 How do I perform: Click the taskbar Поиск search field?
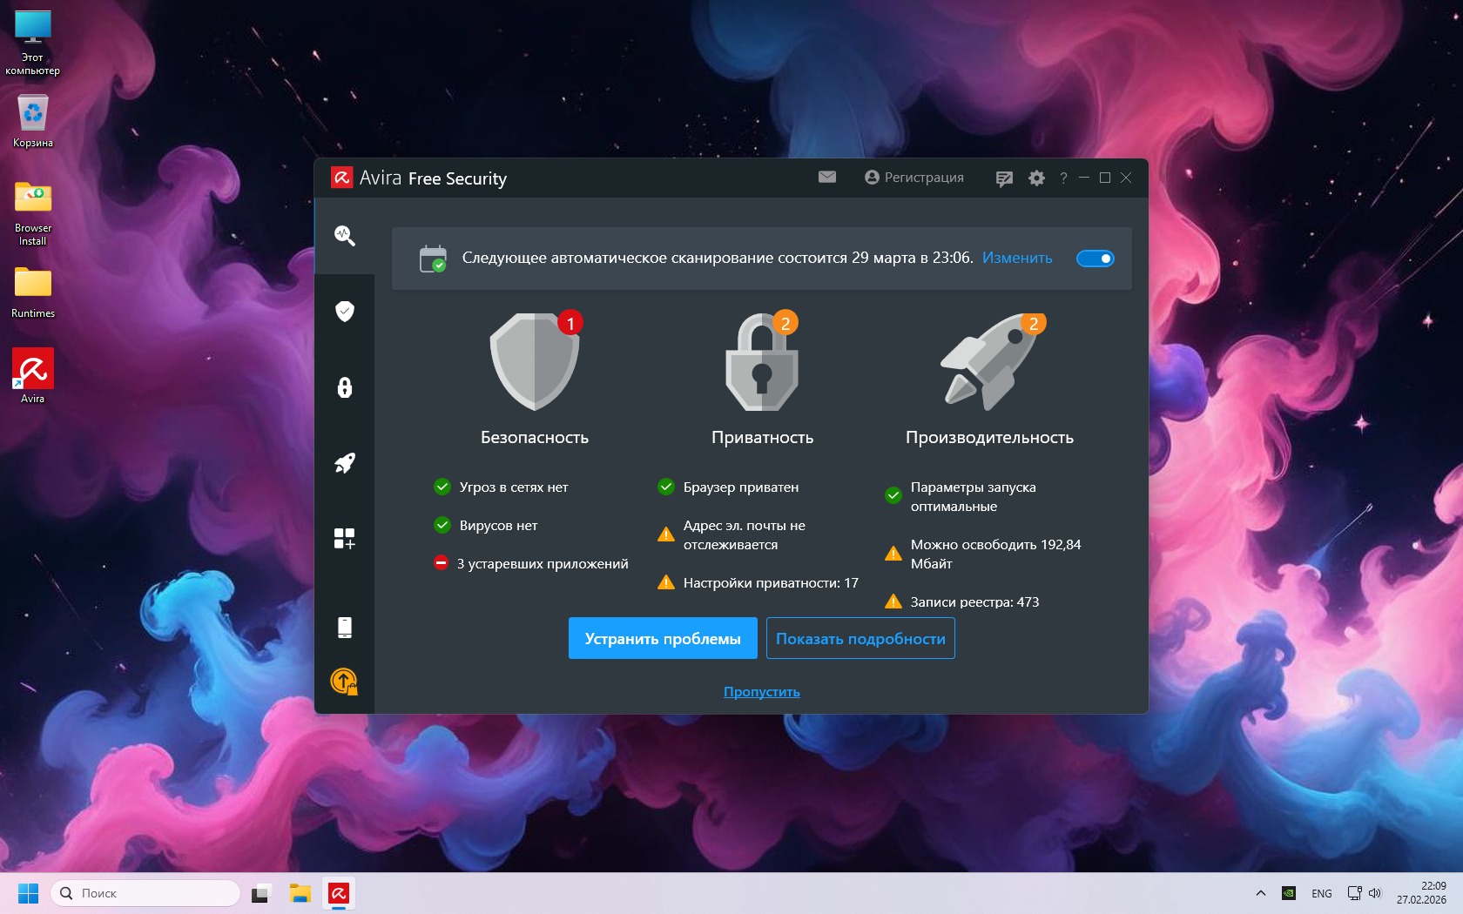(x=146, y=893)
